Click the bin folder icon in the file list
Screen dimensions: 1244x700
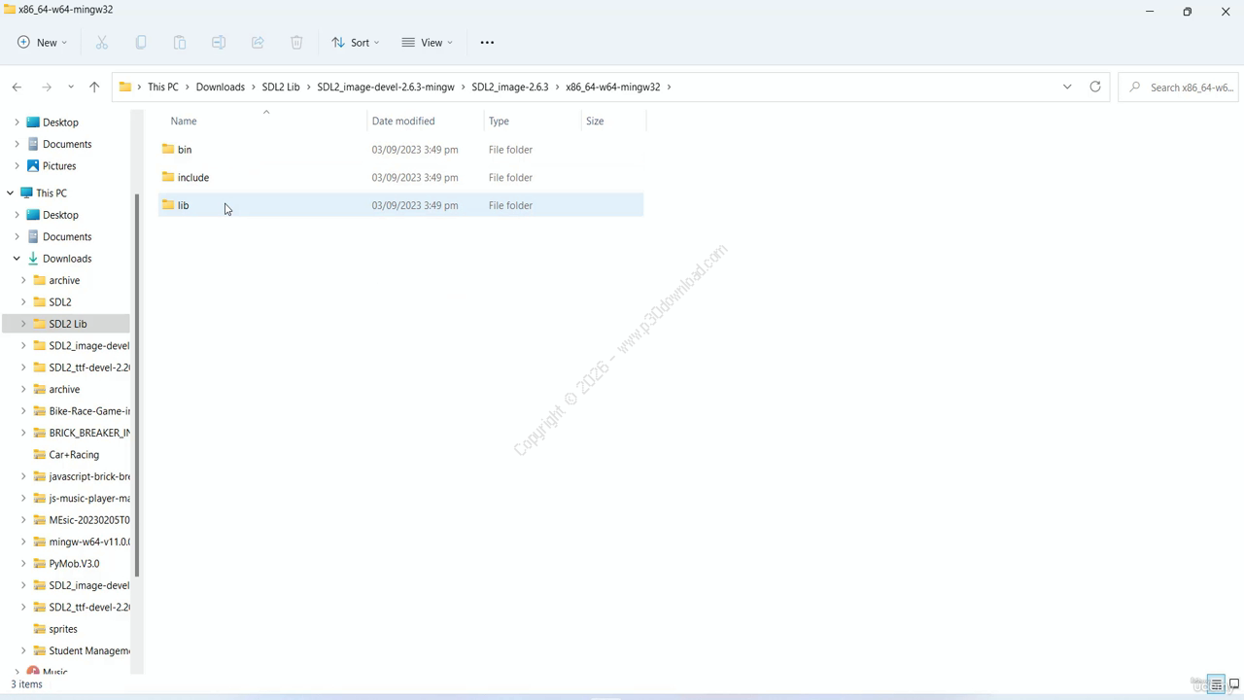tap(168, 149)
